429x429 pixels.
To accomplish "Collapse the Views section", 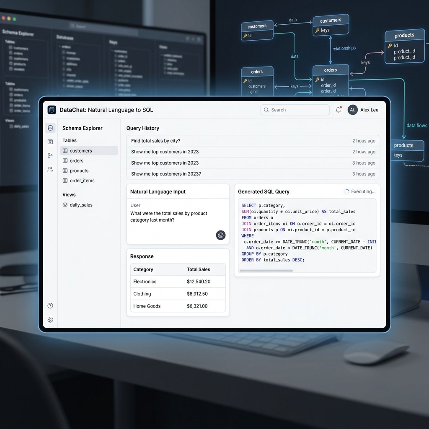I will coord(69,194).
